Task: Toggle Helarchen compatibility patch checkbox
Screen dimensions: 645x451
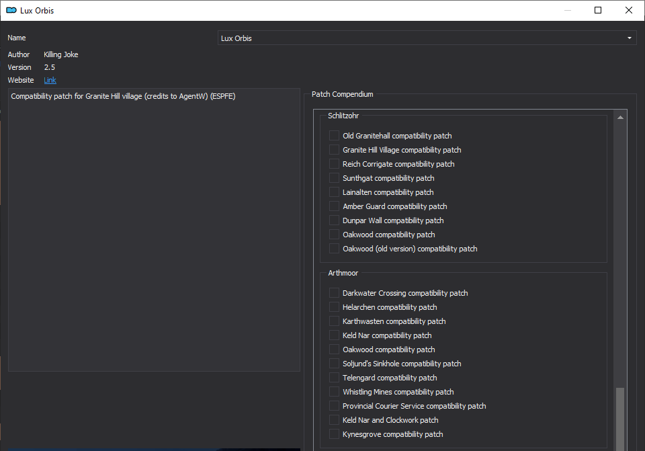Action: point(334,307)
